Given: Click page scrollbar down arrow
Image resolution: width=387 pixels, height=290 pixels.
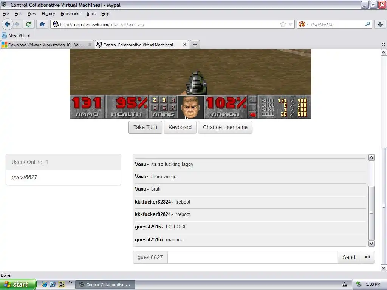Looking at the screenshot, I should pyautogui.click(x=384, y=268).
